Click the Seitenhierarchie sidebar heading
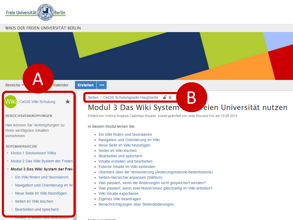The image size is (293, 220). pyautogui.click(x=21, y=146)
